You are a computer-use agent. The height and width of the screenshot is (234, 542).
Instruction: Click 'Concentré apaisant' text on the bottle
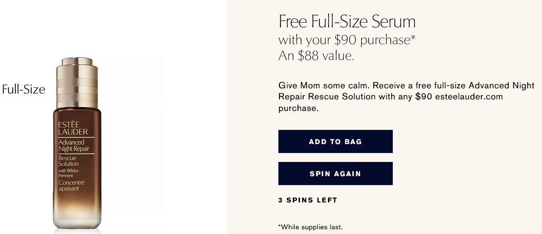click(x=71, y=185)
